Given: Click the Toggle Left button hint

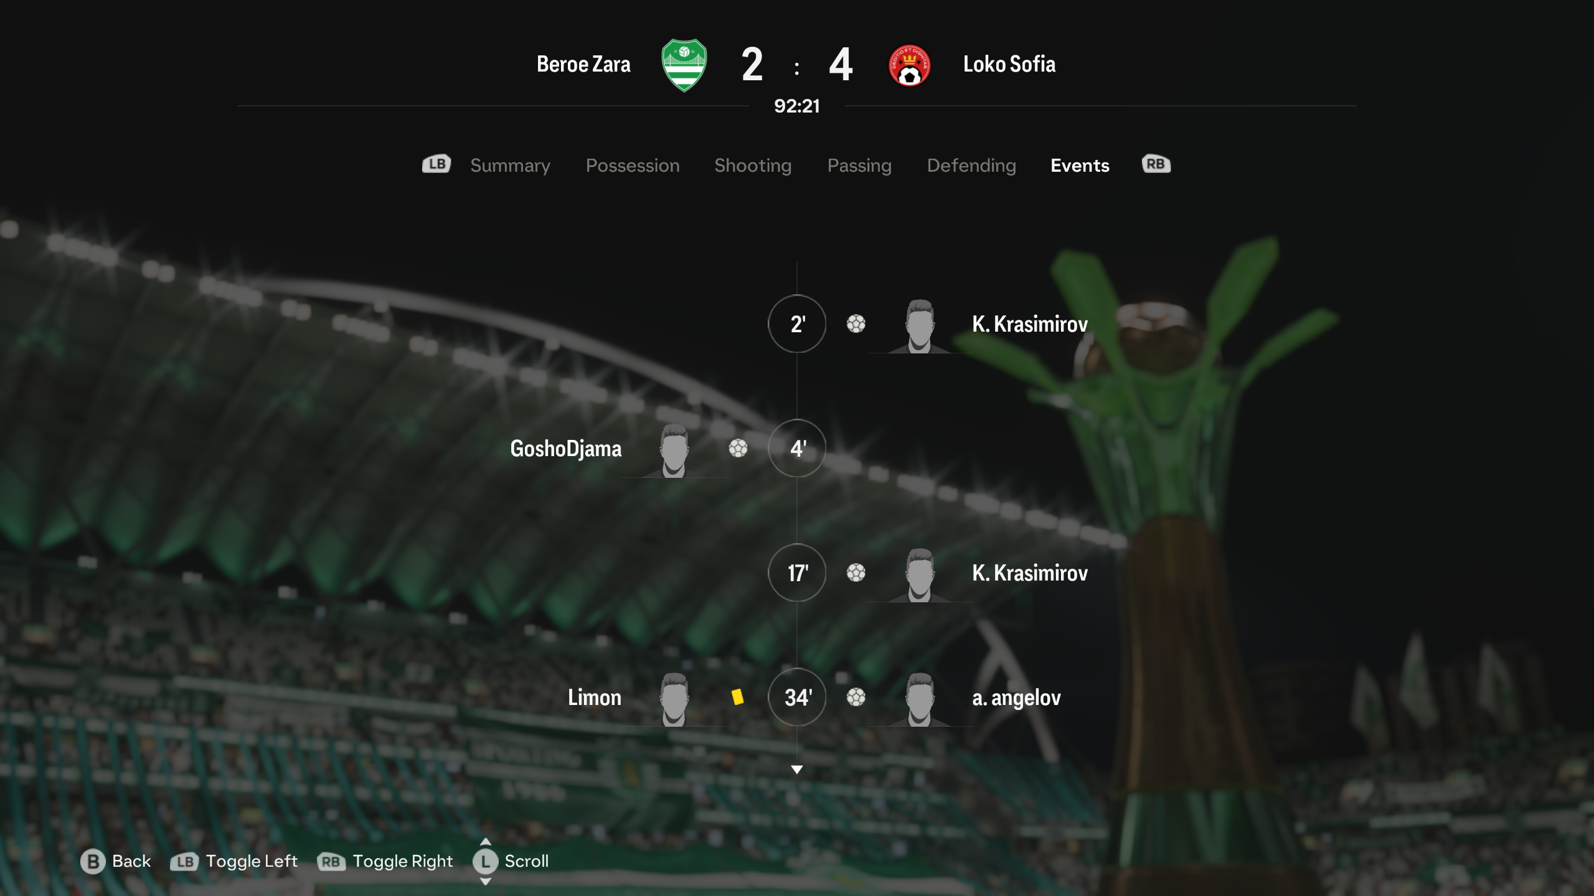Looking at the screenshot, I should click(234, 861).
